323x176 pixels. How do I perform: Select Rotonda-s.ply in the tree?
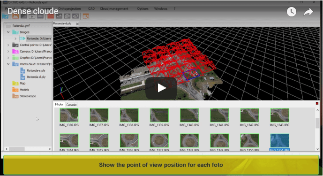click(x=36, y=70)
